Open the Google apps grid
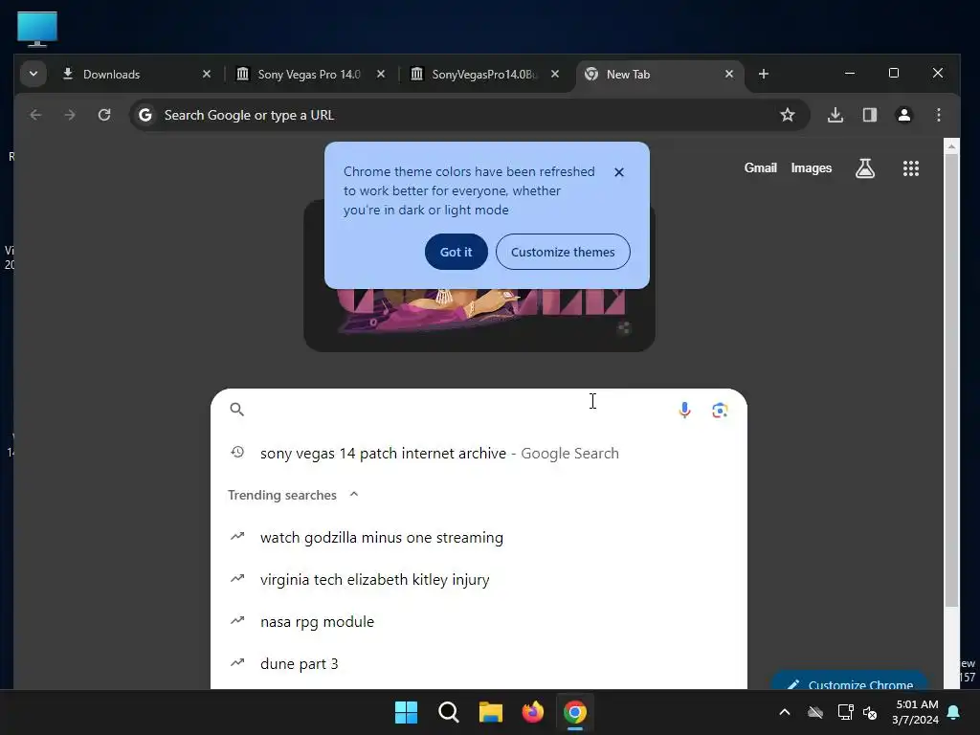 coord(911,168)
